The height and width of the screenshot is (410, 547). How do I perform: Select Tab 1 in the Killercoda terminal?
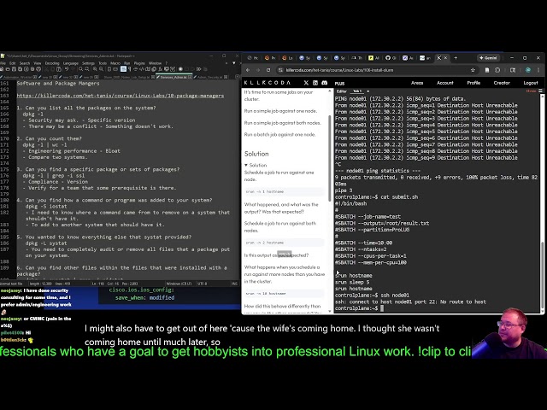pos(357,91)
